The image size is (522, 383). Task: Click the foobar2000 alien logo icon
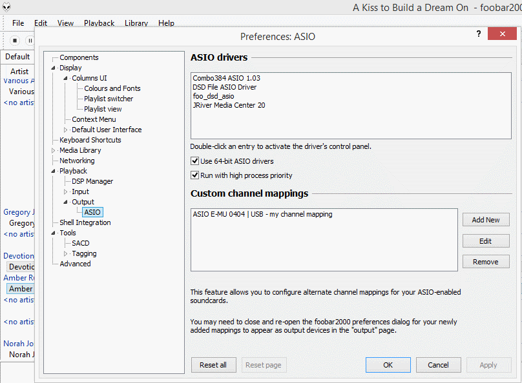point(6,7)
